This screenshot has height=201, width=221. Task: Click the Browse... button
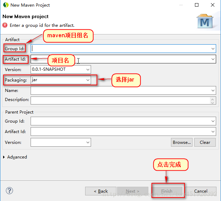pos(182,142)
